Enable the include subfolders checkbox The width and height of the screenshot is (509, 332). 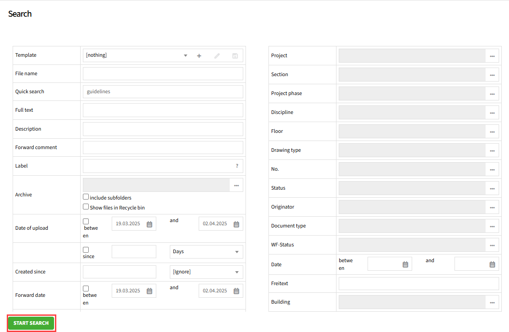(x=86, y=197)
